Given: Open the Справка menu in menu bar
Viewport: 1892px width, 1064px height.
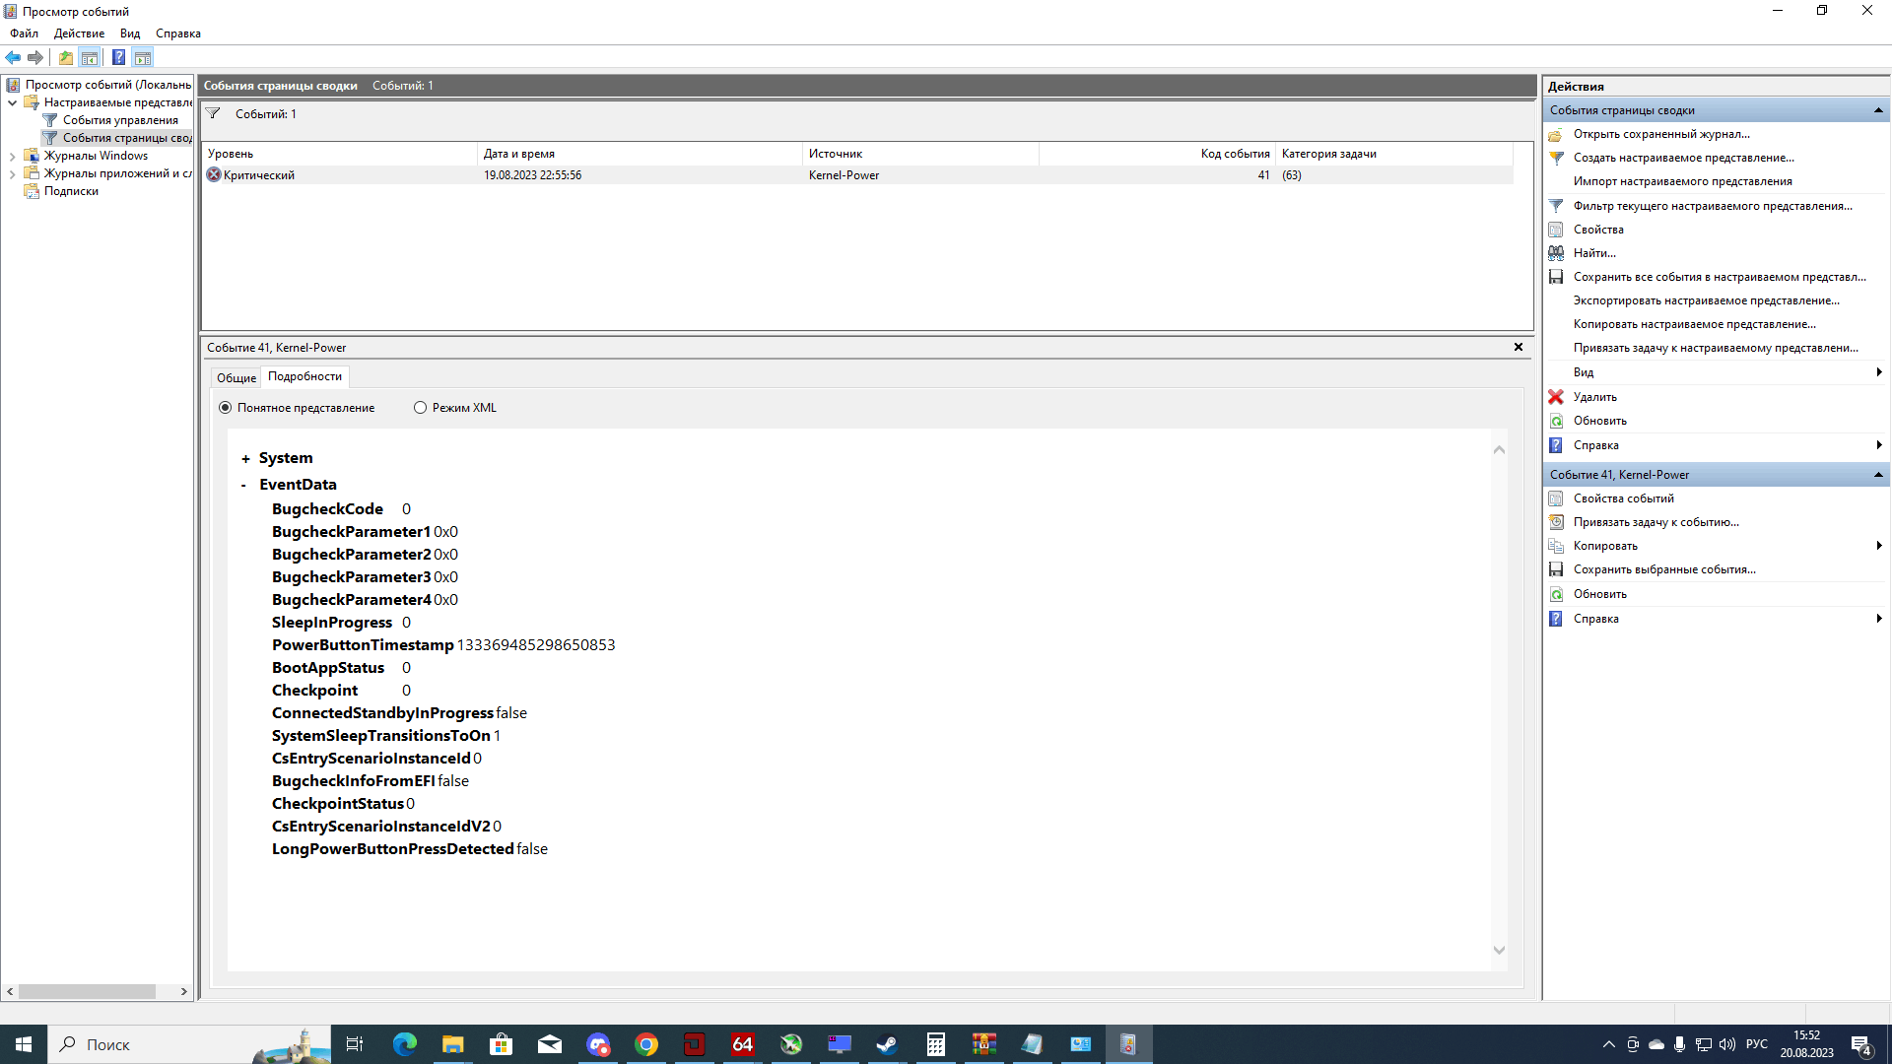Looking at the screenshot, I should (x=178, y=33).
